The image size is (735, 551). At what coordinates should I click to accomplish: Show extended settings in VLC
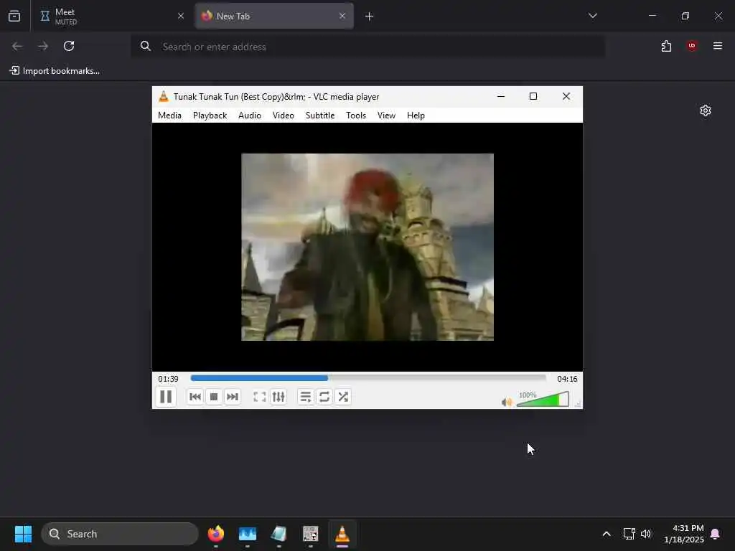tap(278, 397)
